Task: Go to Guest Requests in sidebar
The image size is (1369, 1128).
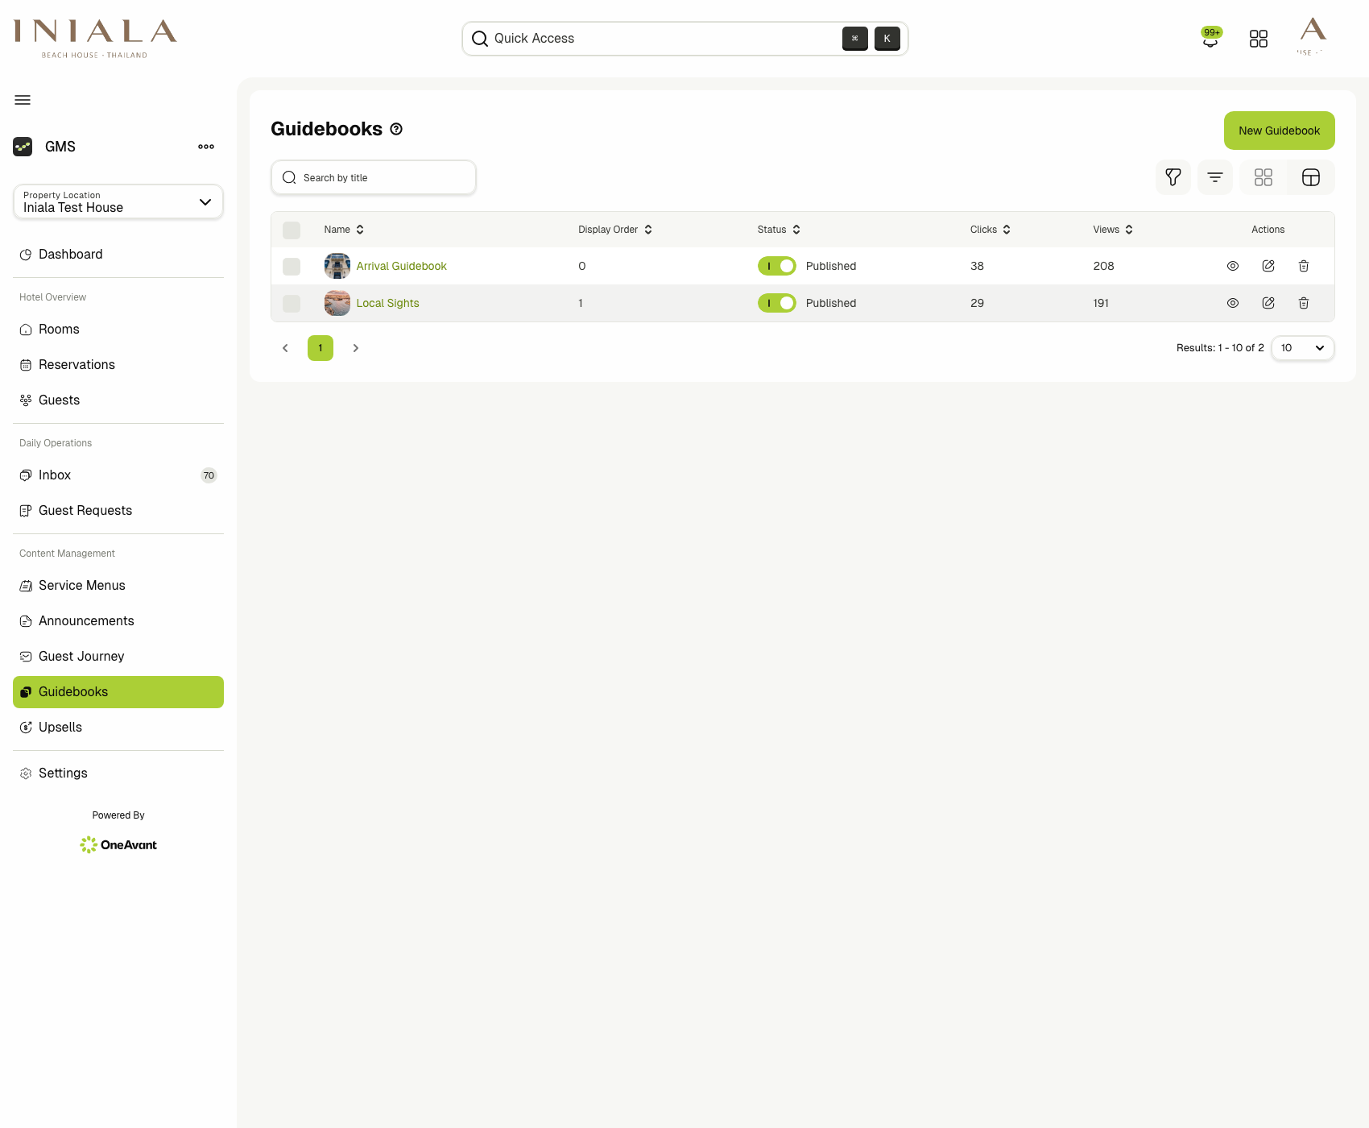Action: [85, 511]
